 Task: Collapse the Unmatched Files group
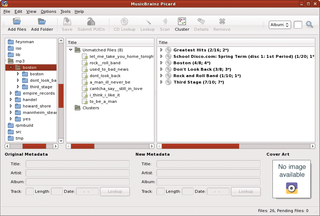[x=70, y=50]
